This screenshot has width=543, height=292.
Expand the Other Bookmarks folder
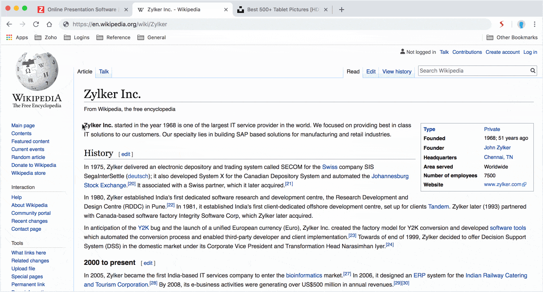click(x=512, y=38)
